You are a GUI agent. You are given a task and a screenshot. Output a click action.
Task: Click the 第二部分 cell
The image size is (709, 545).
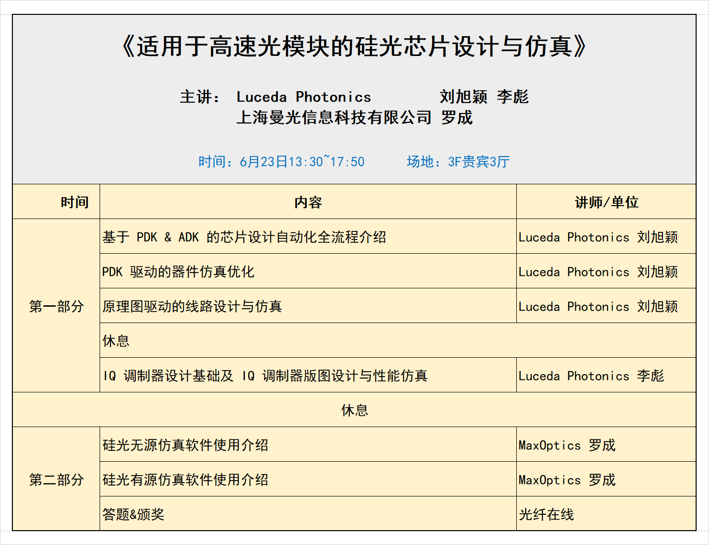(x=56, y=479)
